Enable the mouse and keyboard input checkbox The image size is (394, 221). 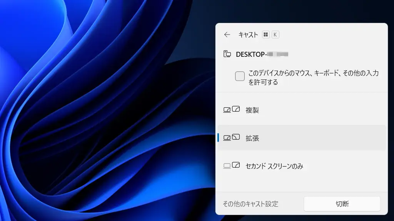[x=240, y=76]
